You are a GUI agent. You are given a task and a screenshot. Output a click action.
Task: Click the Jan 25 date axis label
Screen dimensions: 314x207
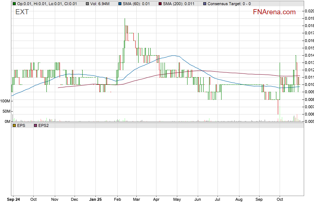(95, 200)
